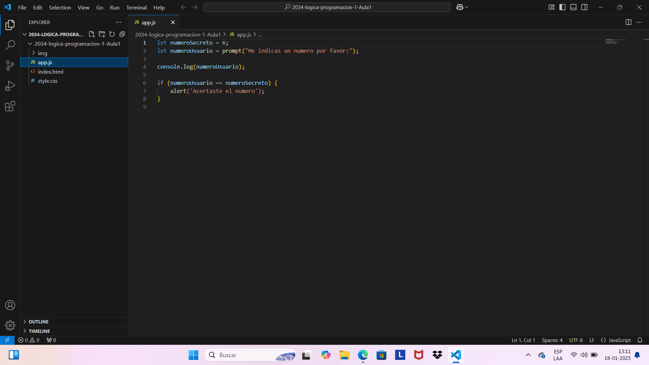
Task: Click the editor minimap preview
Action: [x=616, y=41]
